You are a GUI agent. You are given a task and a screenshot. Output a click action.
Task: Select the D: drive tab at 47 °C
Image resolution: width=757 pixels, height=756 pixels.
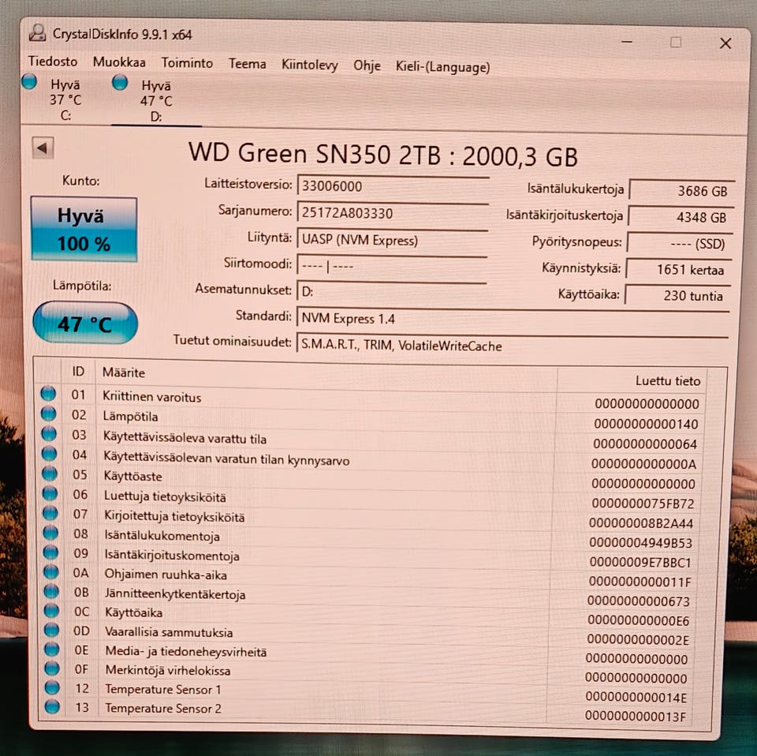155,100
